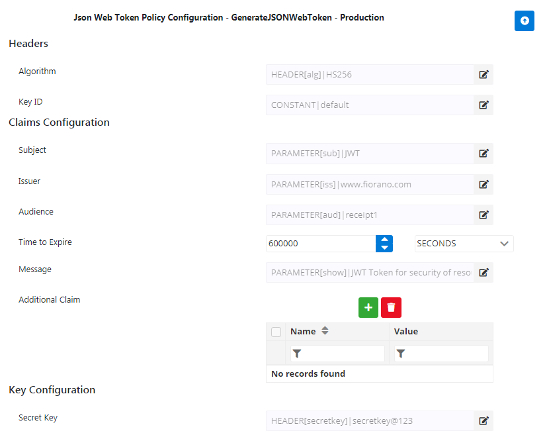547x441 pixels.
Task: Sort claims table by Name column
Action: tap(325, 330)
